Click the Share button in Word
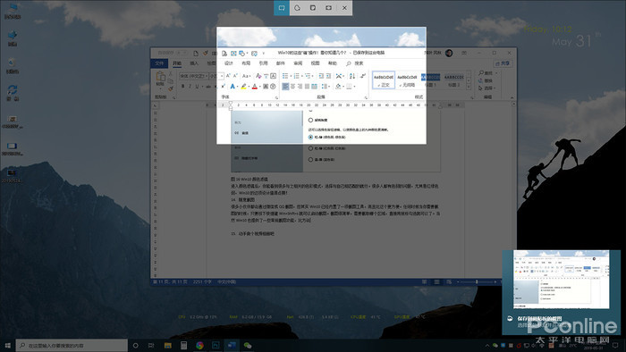The height and width of the screenshot is (352, 626). 503,63
